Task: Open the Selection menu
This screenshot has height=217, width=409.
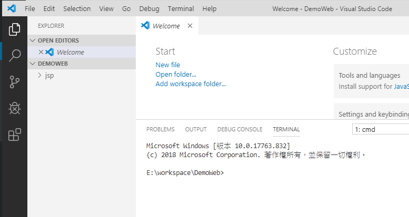Action: click(x=77, y=9)
